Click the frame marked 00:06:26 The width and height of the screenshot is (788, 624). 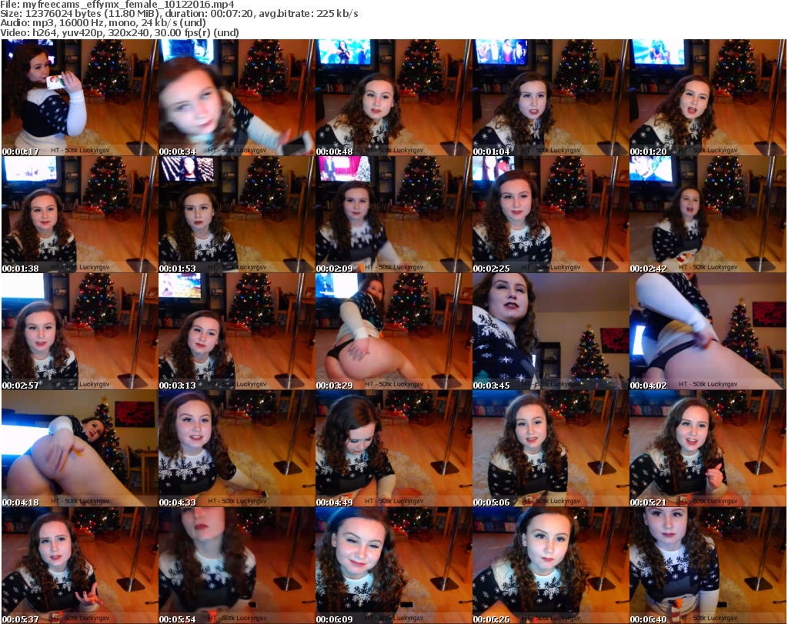tap(550, 566)
